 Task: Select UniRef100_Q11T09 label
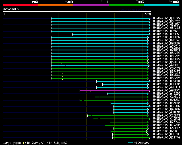point(167,138)
